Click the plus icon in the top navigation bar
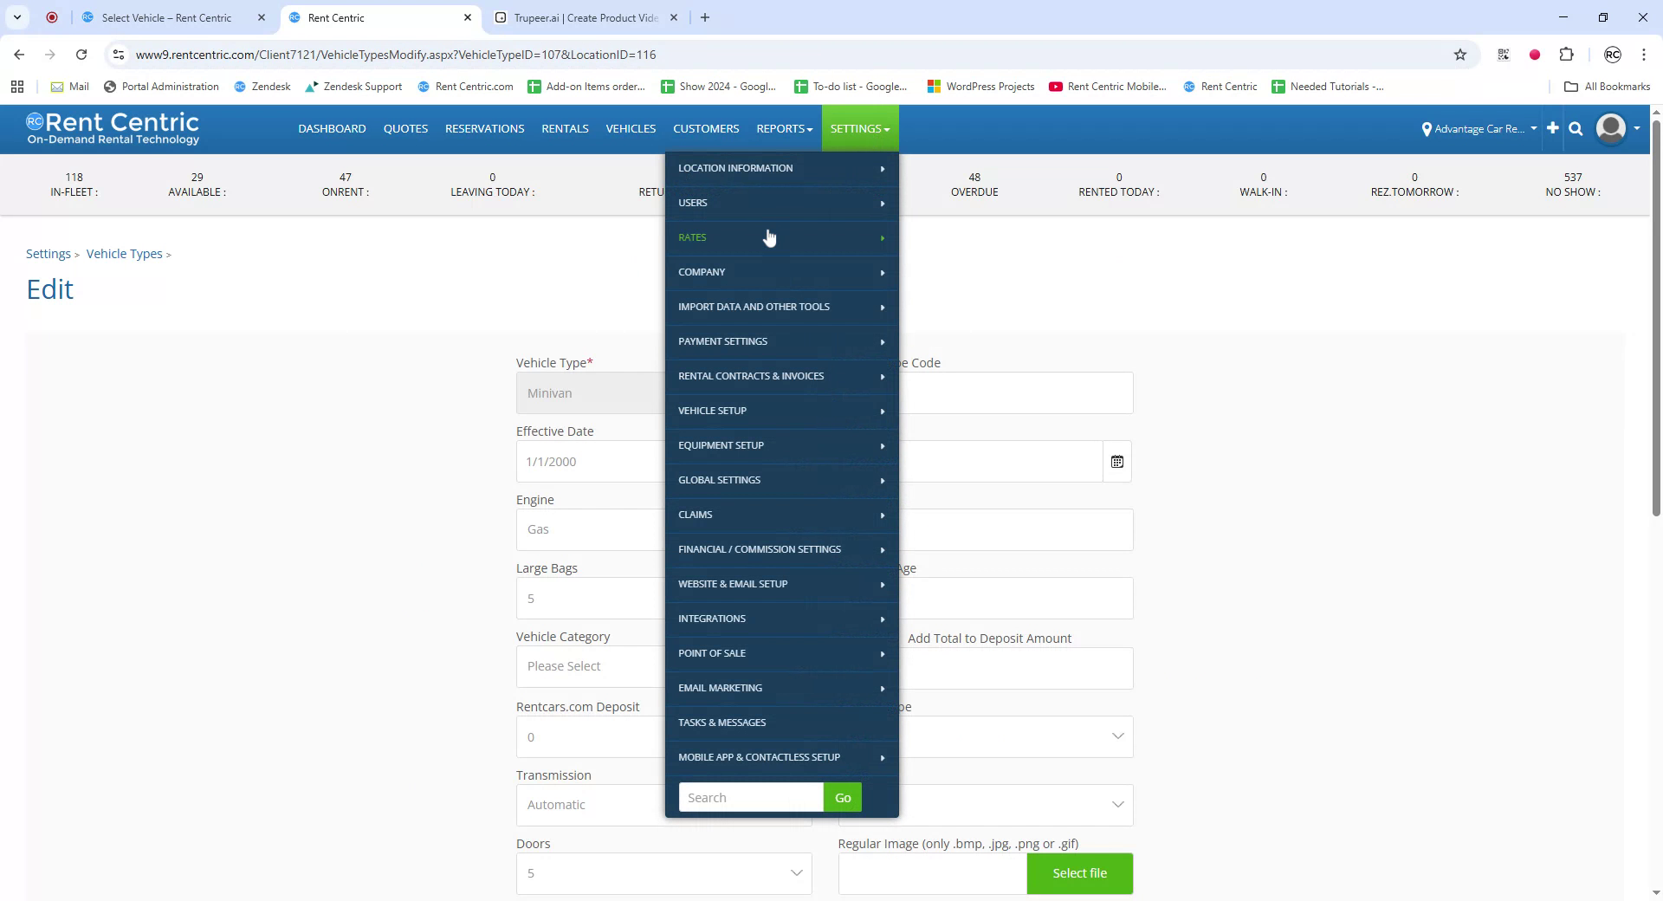The image size is (1663, 901). [x=1552, y=128]
